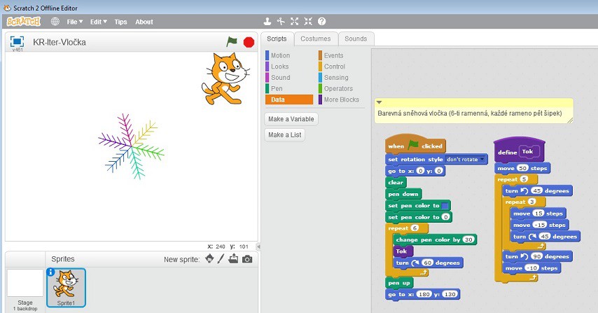Select the Looks block category
Screen dimensions: 598x313
pos(279,67)
